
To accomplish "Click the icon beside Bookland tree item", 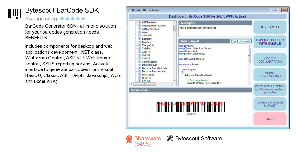I will click(139, 42).
